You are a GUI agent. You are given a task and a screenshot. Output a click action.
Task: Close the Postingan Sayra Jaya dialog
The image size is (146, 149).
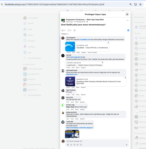point(127,14)
